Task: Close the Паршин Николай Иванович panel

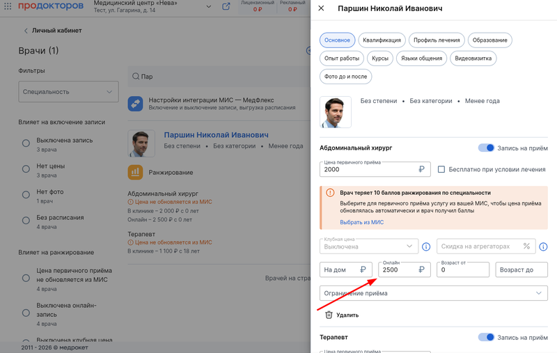Action: click(x=321, y=8)
